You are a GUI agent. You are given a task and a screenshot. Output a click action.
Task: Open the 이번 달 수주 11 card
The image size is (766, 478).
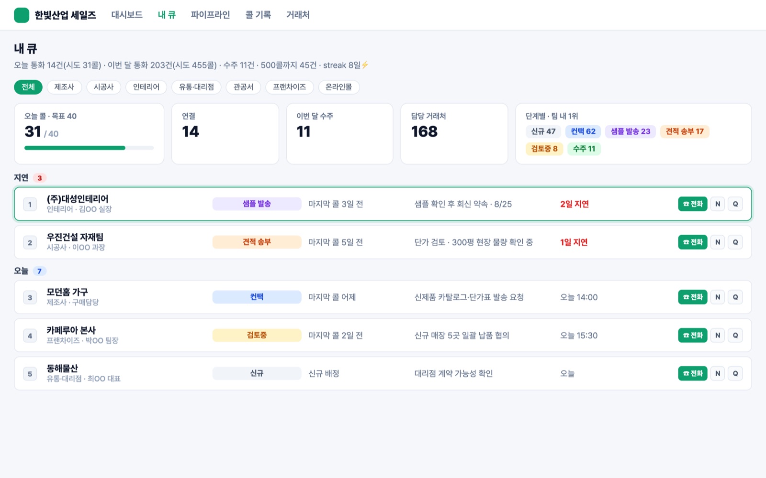[339, 134]
